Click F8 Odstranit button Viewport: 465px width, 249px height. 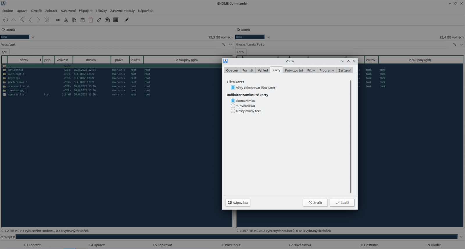click(369, 245)
